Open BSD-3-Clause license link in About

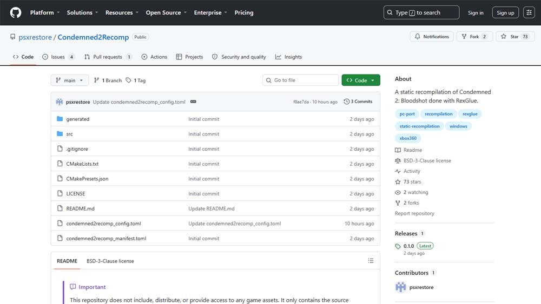point(423,161)
